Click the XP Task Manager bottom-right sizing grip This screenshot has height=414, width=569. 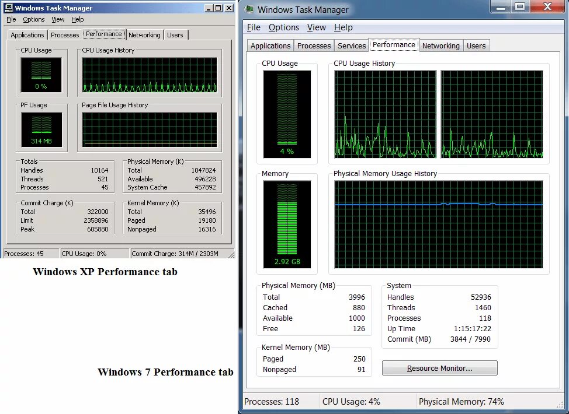(231, 255)
